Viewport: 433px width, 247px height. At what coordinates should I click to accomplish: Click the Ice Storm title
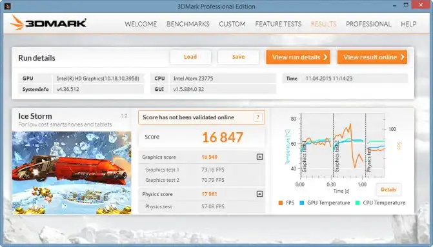coord(35,116)
